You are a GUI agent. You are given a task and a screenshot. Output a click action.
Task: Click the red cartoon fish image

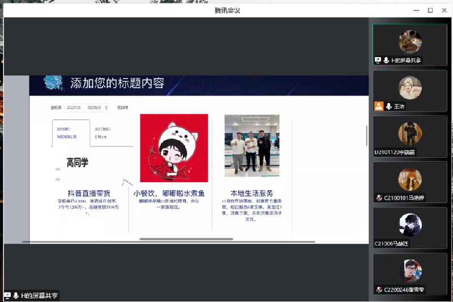(x=174, y=148)
